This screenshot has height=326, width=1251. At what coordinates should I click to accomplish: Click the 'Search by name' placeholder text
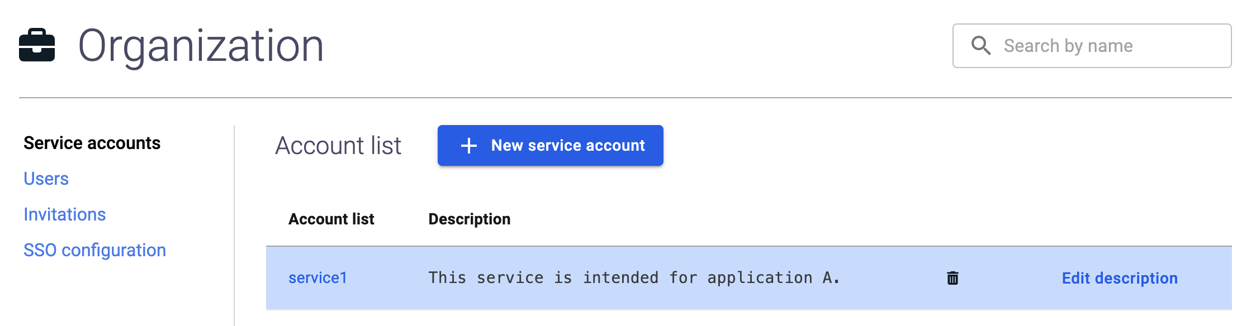(x=1068, y=46)
